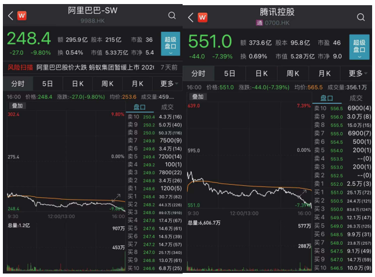Open 超级盘口 on the Alibaba panel
The width and height of the screenshot is (375, 277).
coord(171,44)
